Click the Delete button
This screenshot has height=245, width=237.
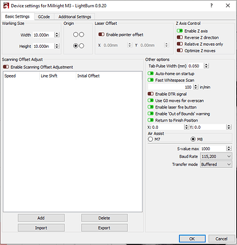click(x=104, y=218)
